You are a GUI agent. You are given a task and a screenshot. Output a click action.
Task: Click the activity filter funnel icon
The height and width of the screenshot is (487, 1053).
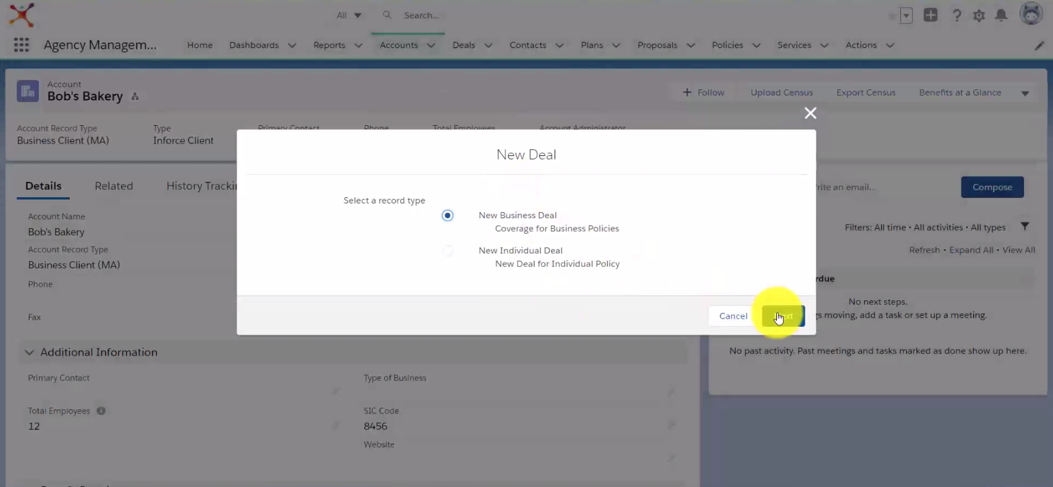1025,226
